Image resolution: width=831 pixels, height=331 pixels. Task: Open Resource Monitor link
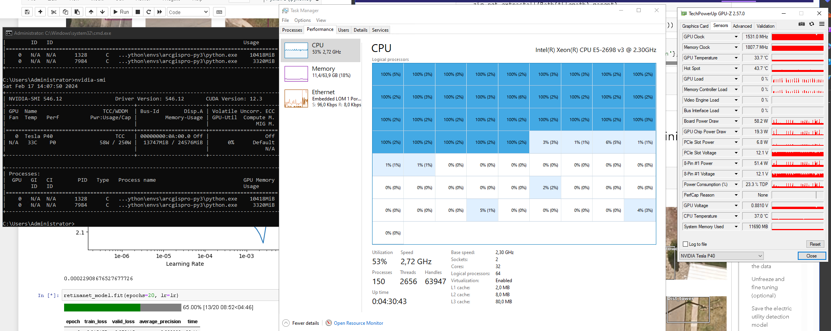[358, 323]
